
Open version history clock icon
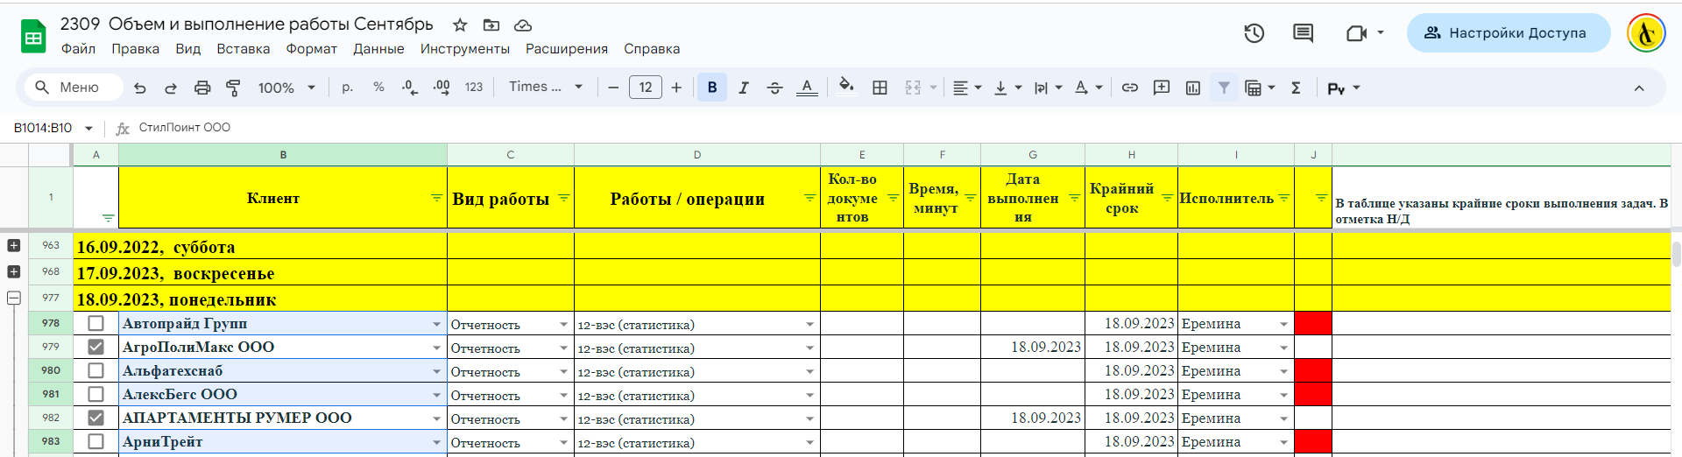coord(1254,33)
